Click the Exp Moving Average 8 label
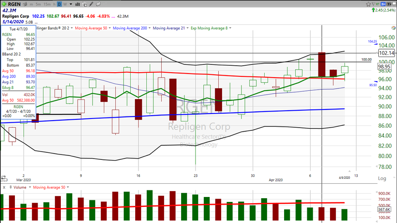Screen dimensions: 397x223 [x=209, y=28]
